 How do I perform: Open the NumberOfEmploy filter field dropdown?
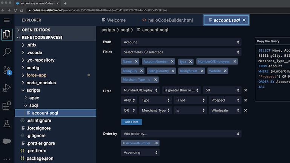click(x=140, y=90)
